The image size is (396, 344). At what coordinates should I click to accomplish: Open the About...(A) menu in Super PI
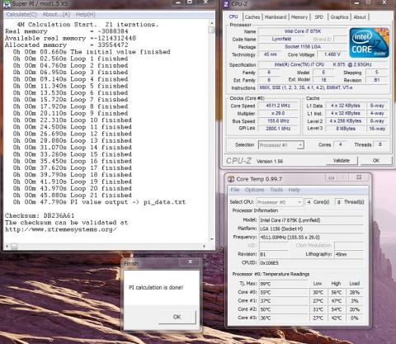[x=56, y=14]
